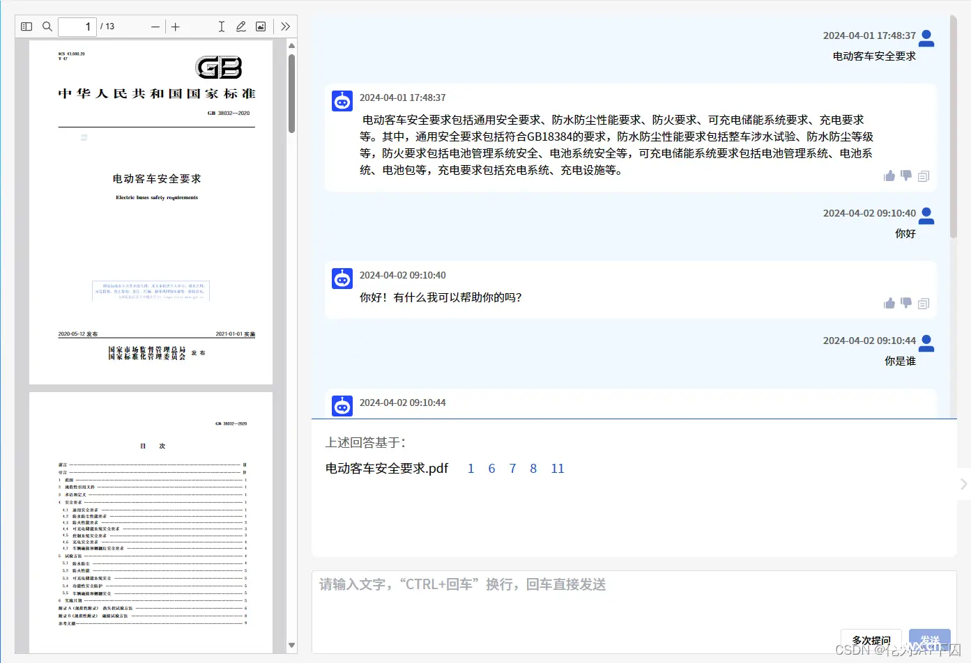This screenshot has width=971, height=663.
Task: Copy the '你好！有什么我可以帮助你的吗' reply
Action: [924, 304]
